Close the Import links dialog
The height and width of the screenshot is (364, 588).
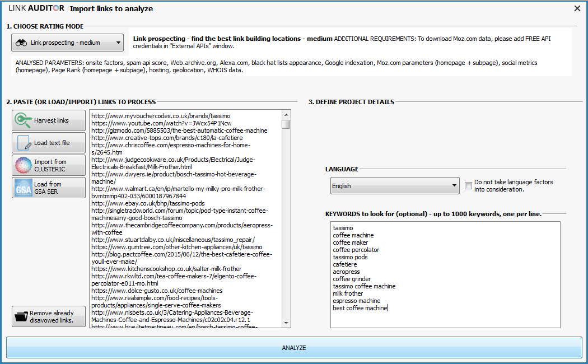(x=577, y=8)
